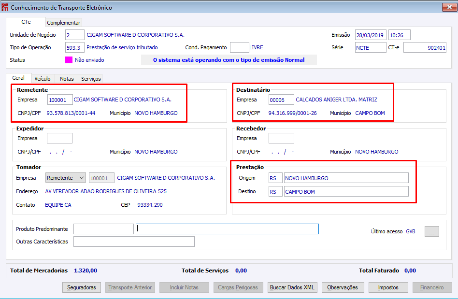This screenshot has height=299, width=458.
Task: Close the Conhecimento de Transporte Eletrônico window
Action: pyautogui.click(x=449, y=7)
